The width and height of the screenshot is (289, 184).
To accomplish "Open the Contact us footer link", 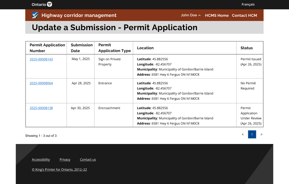I will (88, 159).
